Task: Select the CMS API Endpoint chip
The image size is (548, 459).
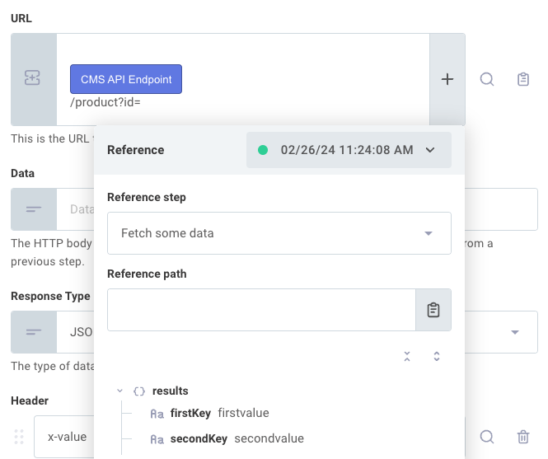Action: [x=126, y=79]
